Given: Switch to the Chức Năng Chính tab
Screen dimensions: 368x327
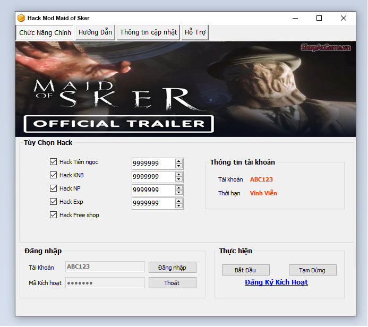Looking at the screenshot, I should coord(45,32).
